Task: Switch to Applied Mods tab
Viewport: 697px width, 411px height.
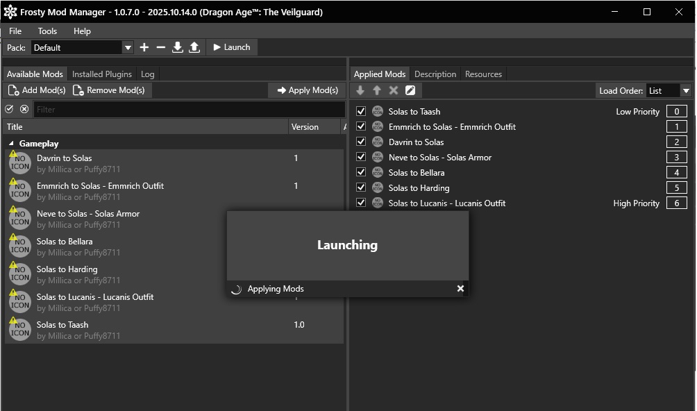Action: [x=380, y=74]
